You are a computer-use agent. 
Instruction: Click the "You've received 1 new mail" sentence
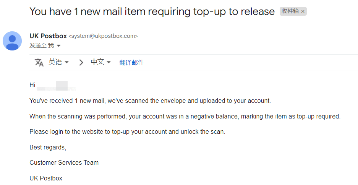tap(150, 101)
